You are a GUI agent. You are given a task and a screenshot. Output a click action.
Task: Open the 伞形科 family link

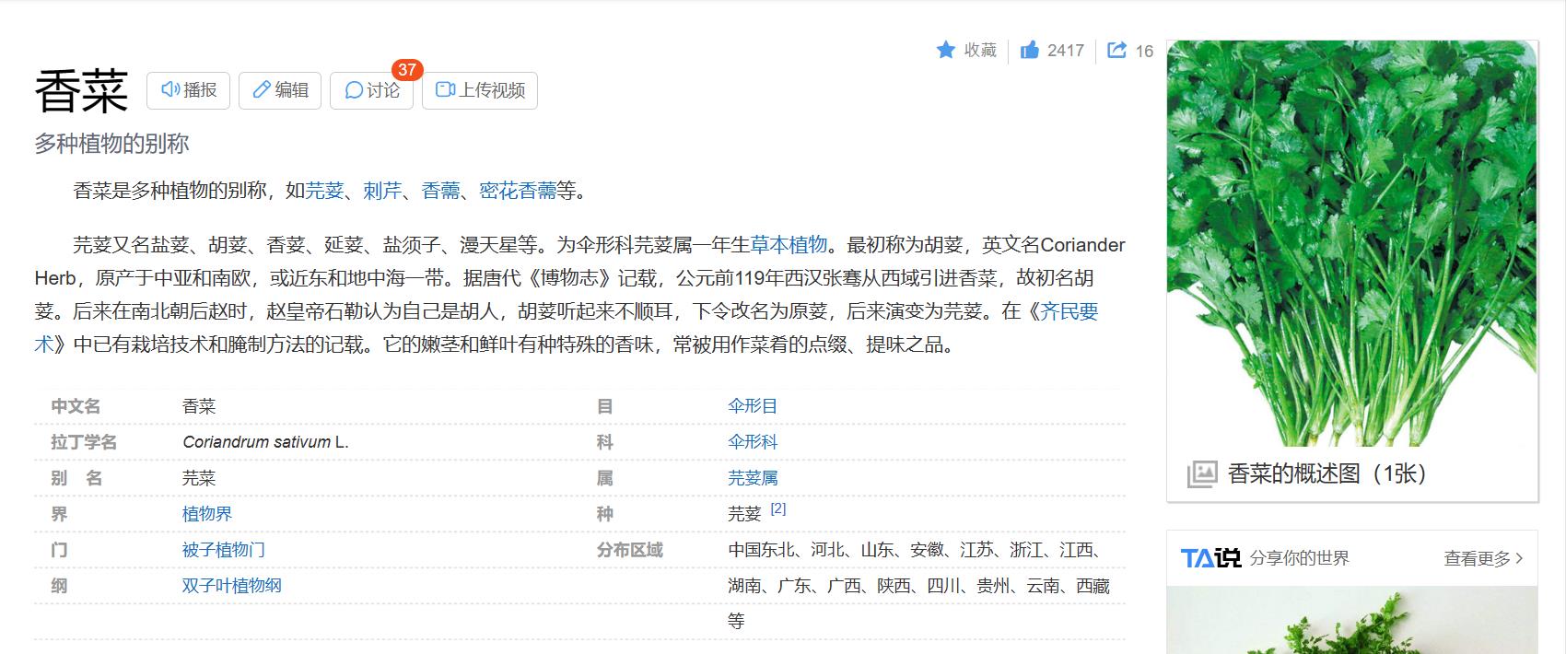[x=753, y=442]
